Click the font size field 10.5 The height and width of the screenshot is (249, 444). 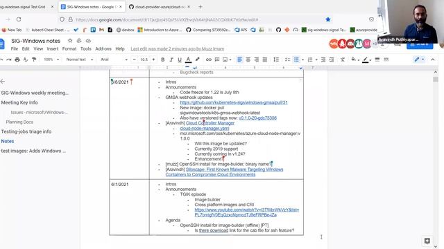click(x=144, y=59)
